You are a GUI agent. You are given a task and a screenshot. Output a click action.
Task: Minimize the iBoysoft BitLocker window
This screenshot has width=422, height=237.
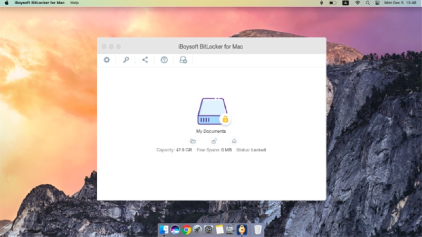point(111,46)
